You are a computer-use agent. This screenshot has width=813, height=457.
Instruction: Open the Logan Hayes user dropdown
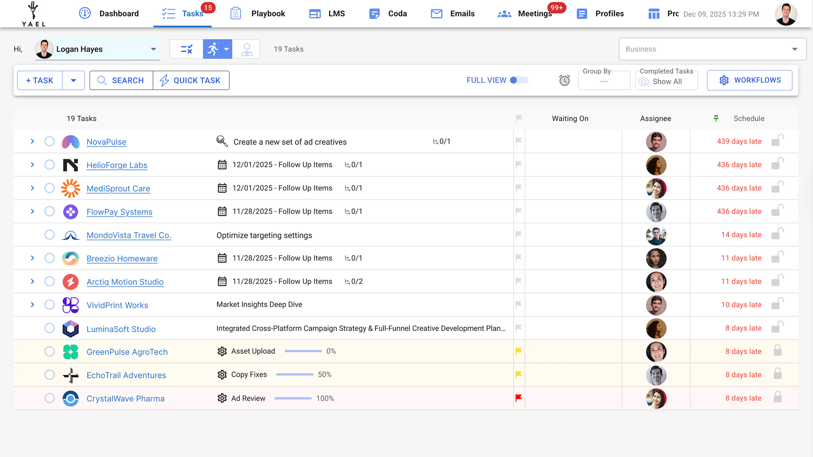(x=97, y=49)
